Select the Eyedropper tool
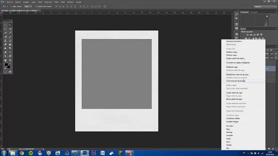278x156 pixels. click(10, 33)
